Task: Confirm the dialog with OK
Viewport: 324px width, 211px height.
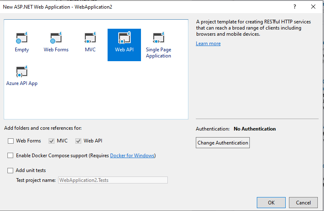Action: pyautogui.click(x=271, y=202)
